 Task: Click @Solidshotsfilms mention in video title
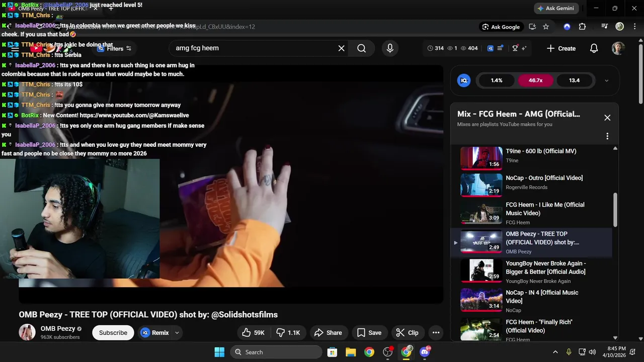tap(245, 315)
